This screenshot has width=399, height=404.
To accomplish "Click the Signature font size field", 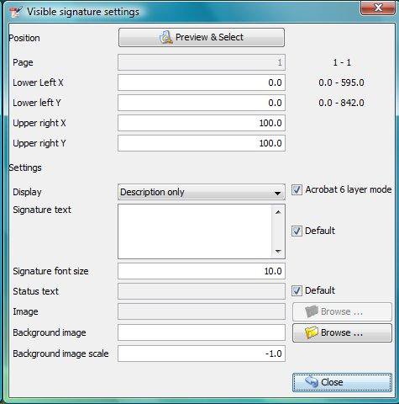I will 202,271.
